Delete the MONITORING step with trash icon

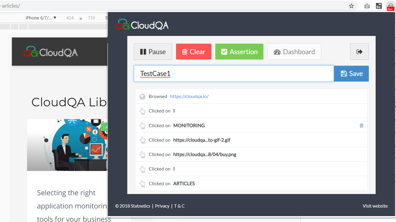(x=361, y=125)
